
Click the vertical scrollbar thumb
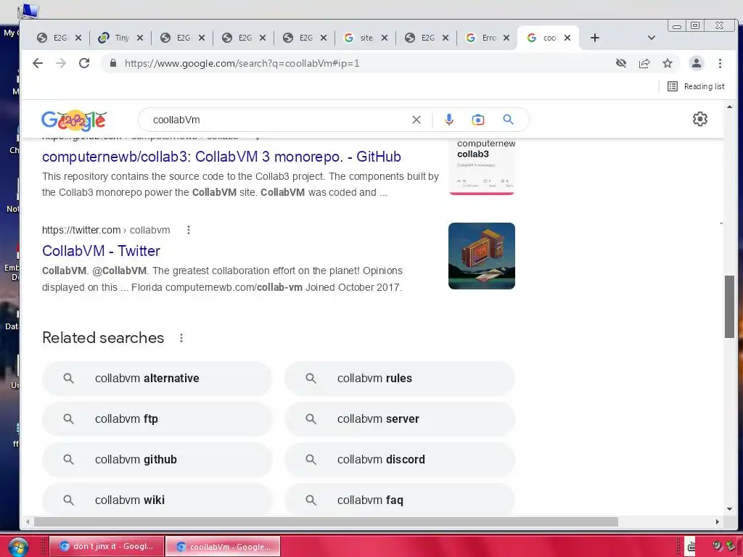tap(729, 307)
